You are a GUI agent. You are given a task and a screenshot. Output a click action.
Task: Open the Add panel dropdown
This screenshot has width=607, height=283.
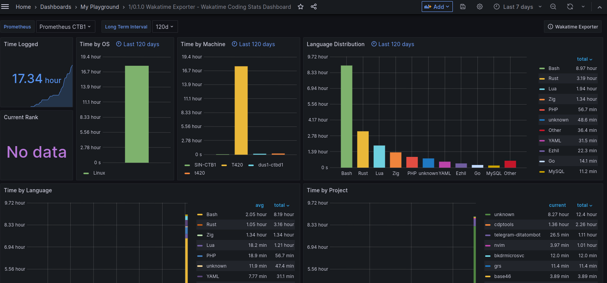(437, 7)
